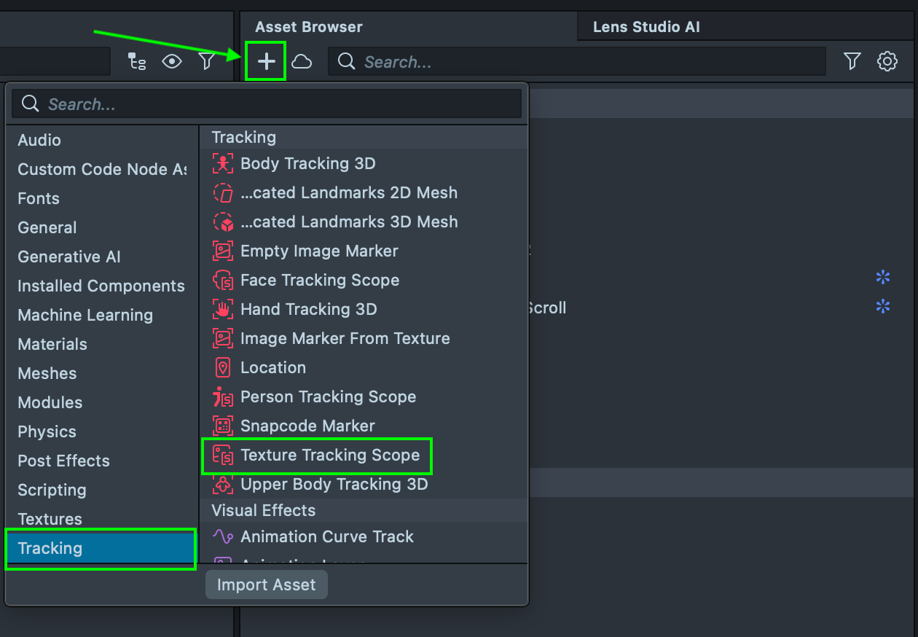Choose Face Tracking Scope text
This screenshot has height=637, width=918.
tap(320, 280)
